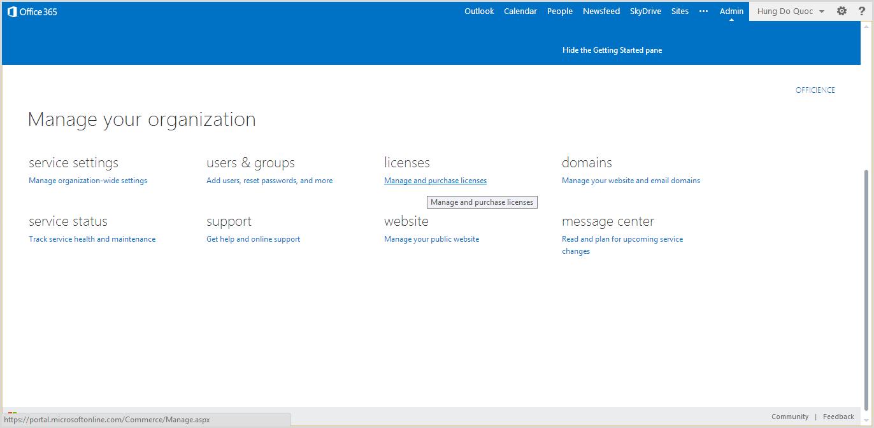Click the domains heading
Image resolution: width=874 pixels, height=428 pixels.
pyautogui.click(x=587, y=163)
